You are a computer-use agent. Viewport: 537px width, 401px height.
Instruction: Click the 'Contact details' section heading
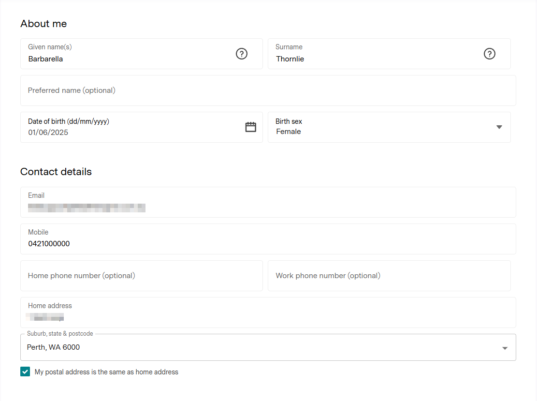click(56, 172)
